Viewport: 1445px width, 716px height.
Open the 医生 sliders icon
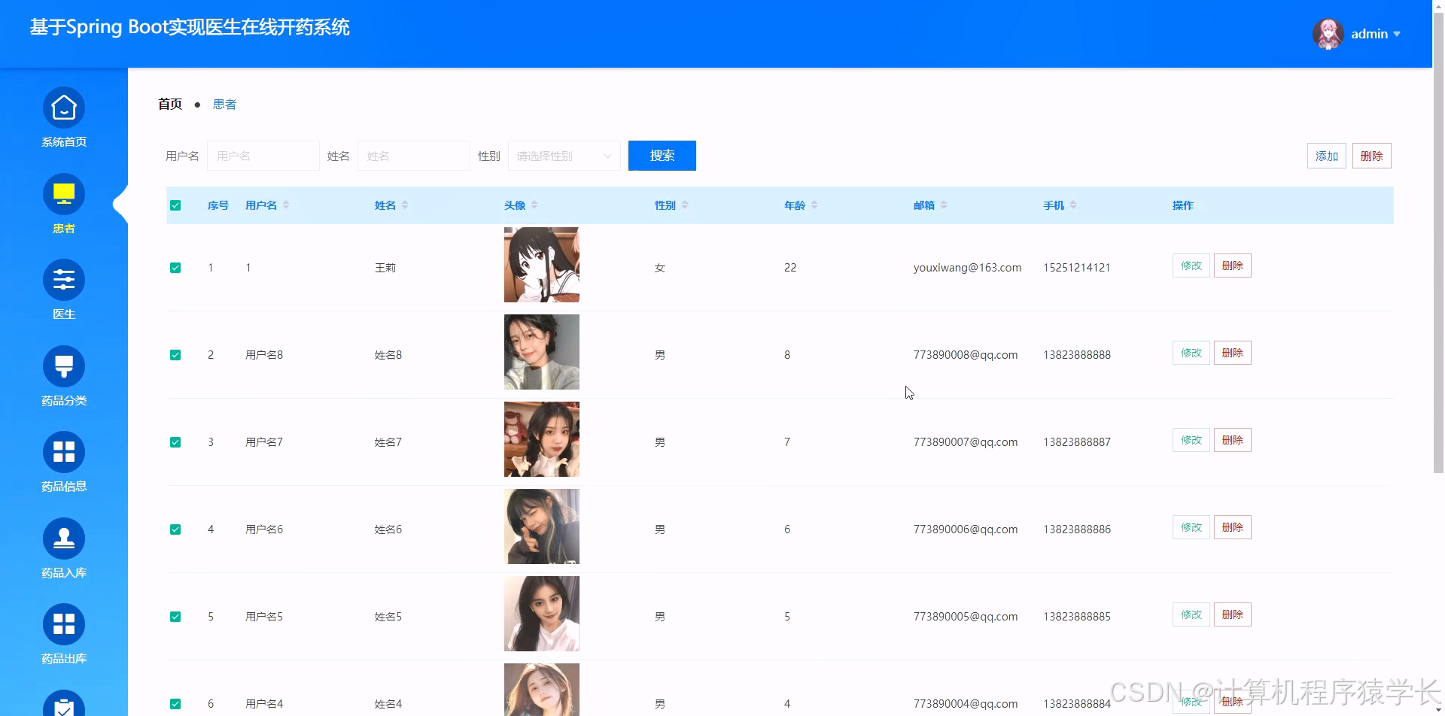point(64,281)
